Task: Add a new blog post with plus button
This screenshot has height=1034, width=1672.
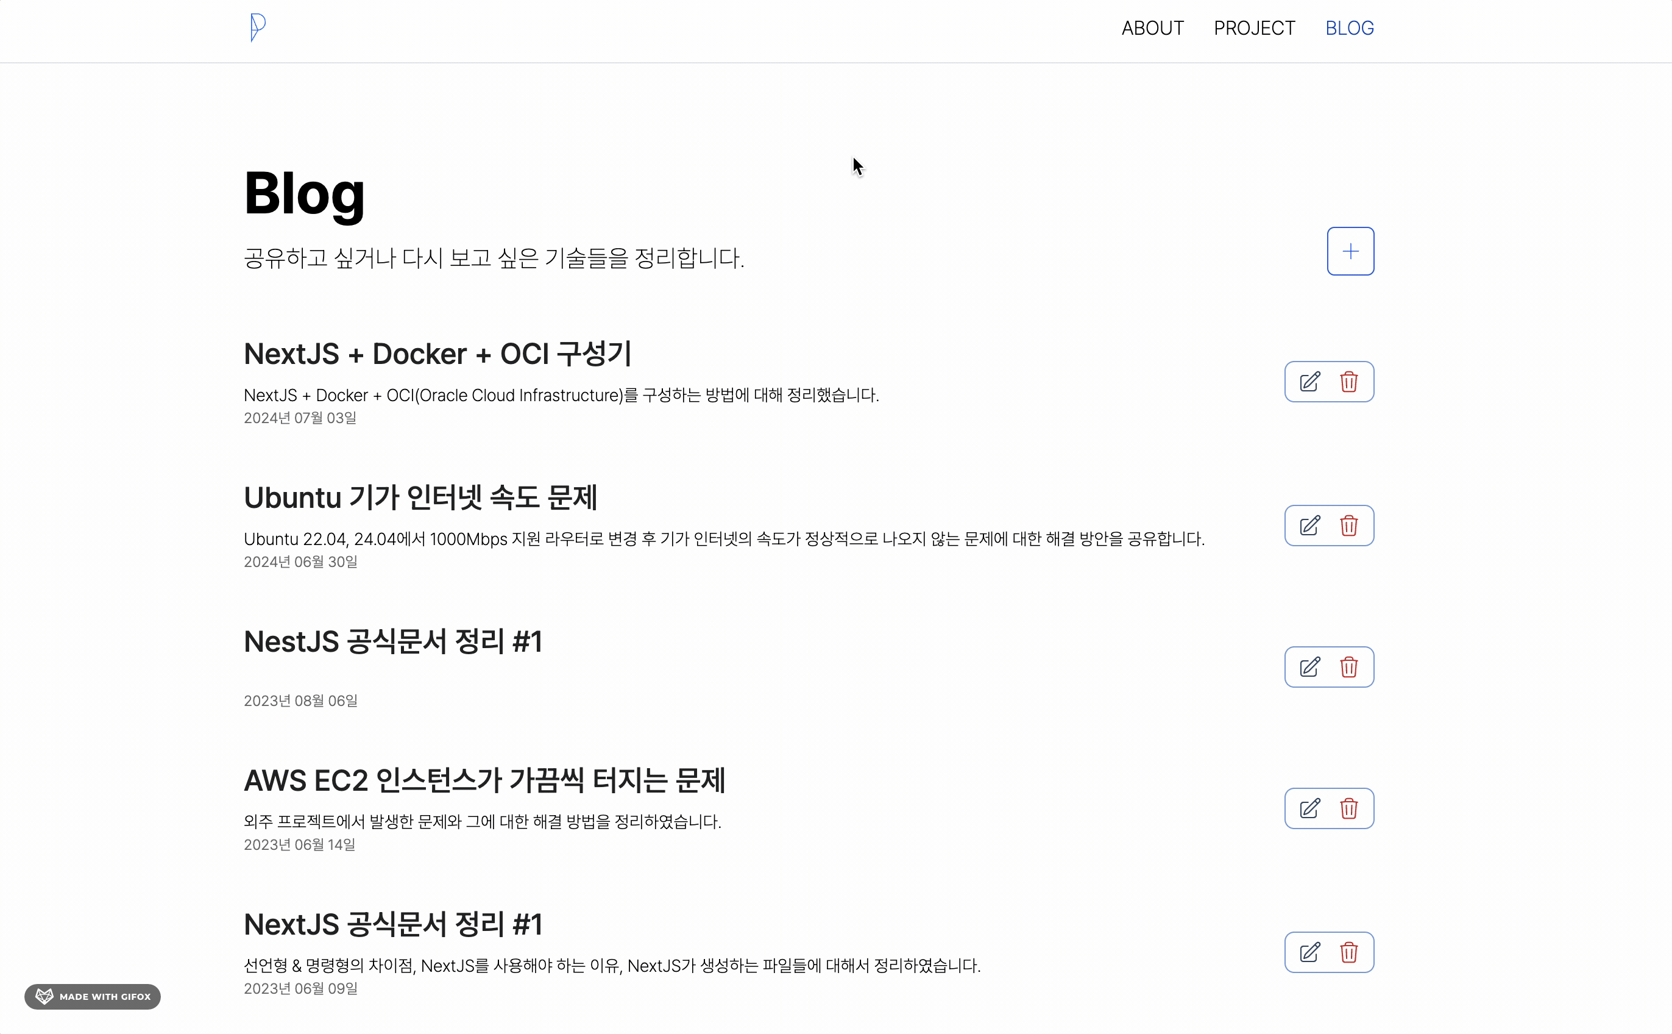Action: [x=1350, y=251]
